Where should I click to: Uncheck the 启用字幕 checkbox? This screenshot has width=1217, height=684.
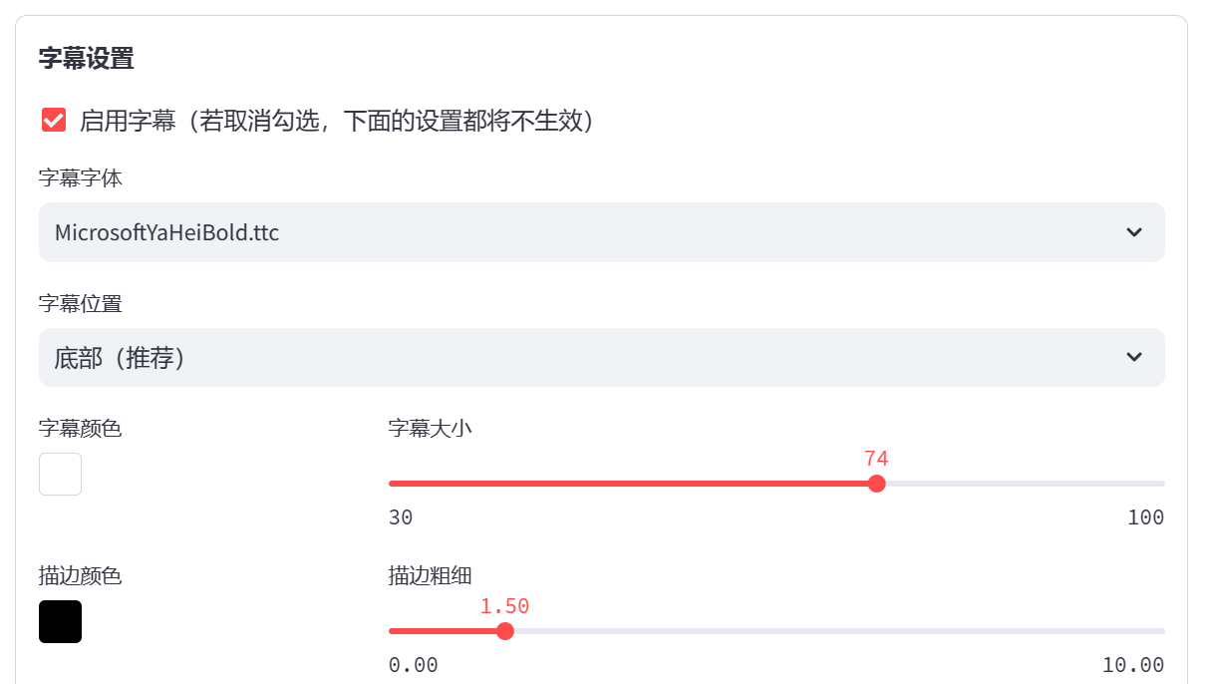[x=54, y=121]
